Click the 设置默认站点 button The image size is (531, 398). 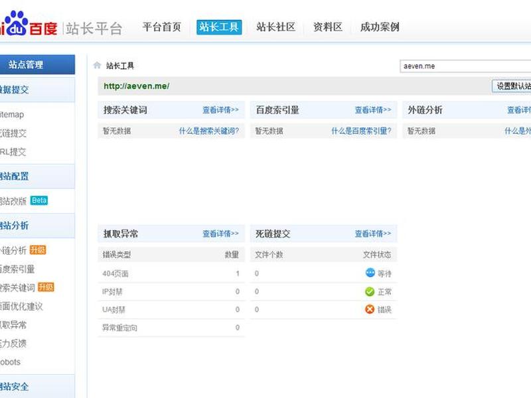click(x=511, y=86)
